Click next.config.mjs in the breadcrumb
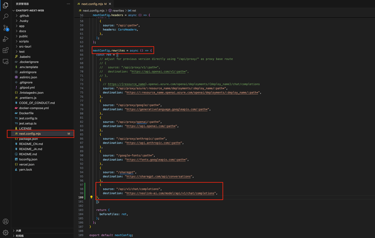This screenshot has height=238, width=375. point(94,11)
